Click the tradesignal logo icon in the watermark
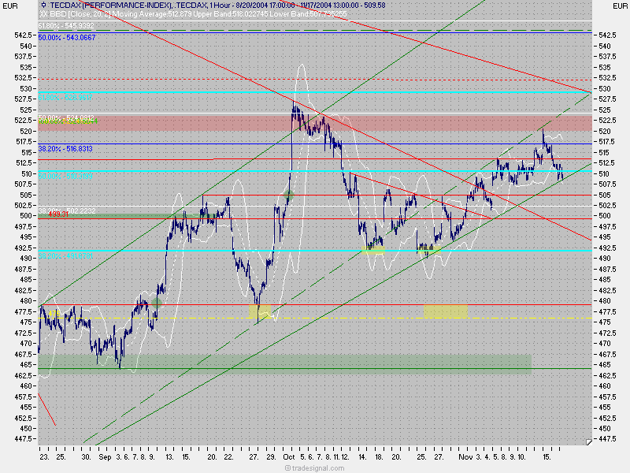This screenshot has height=473, width=630. click(288, 467)
